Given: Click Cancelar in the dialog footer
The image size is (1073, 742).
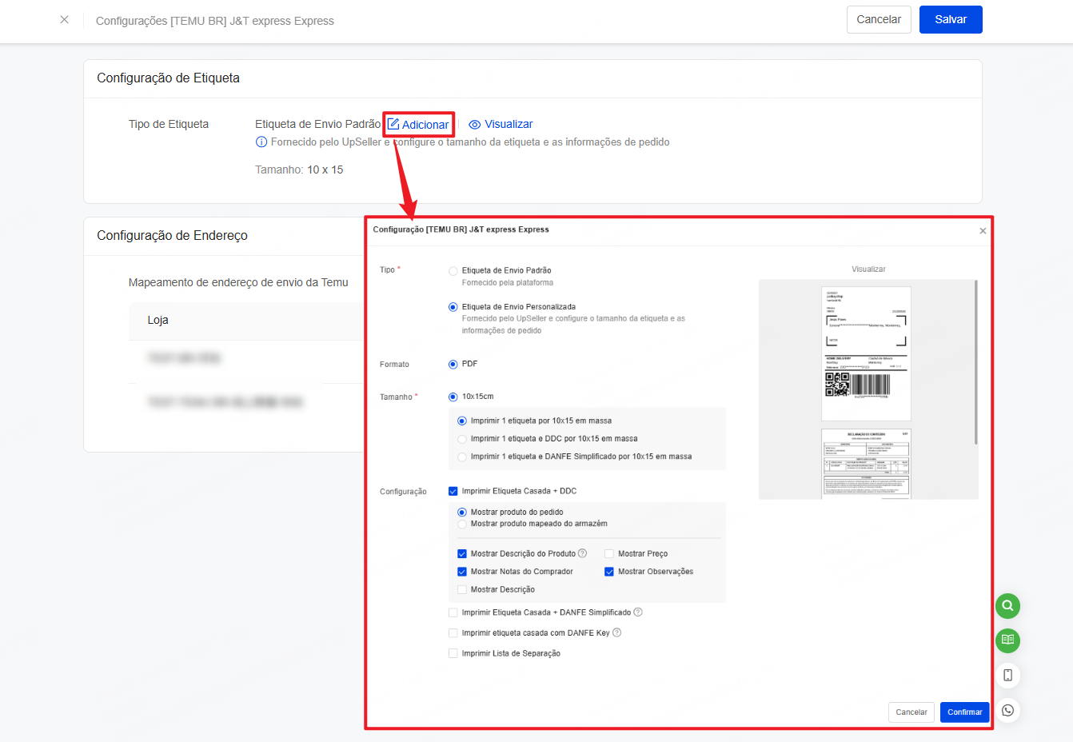Looking at the screenshot, I should (x=911, y=712).
